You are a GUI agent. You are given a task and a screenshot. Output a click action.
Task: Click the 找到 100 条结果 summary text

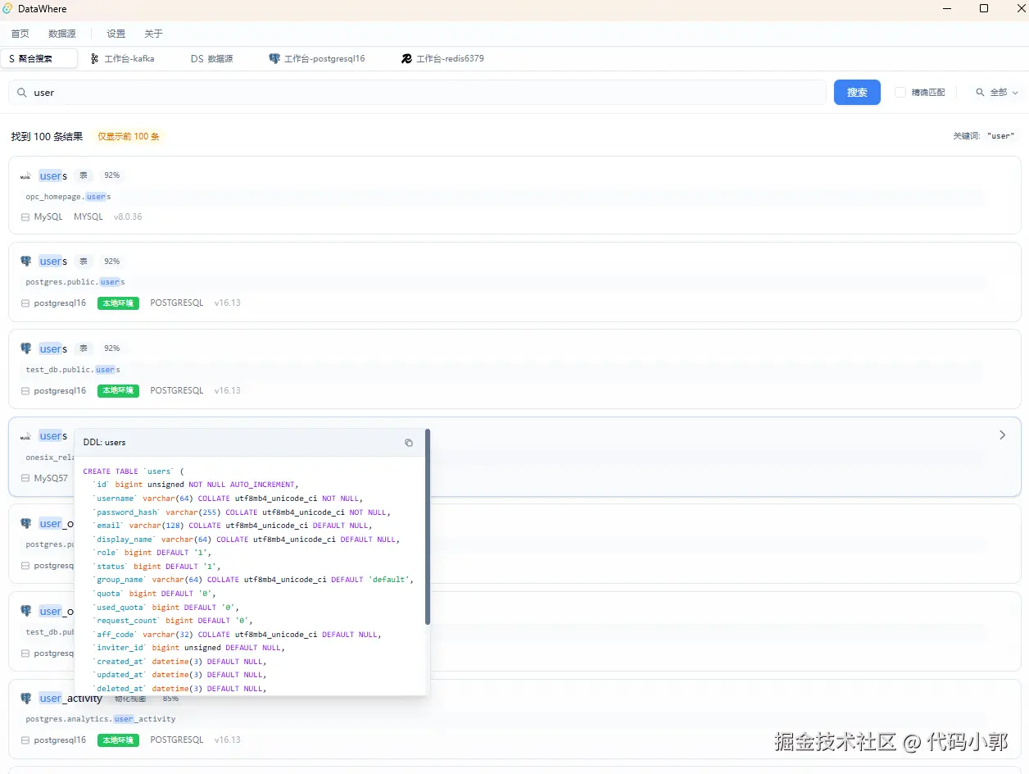click(x=47, y=137)
